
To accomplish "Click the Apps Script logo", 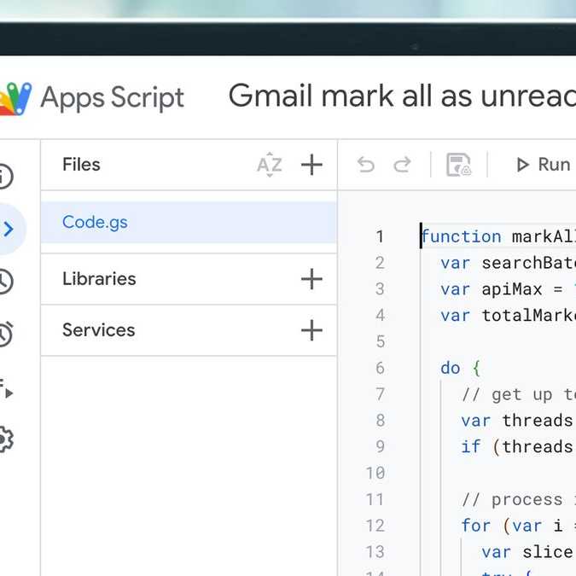I will pyautogui.click(x=17, y=98).
